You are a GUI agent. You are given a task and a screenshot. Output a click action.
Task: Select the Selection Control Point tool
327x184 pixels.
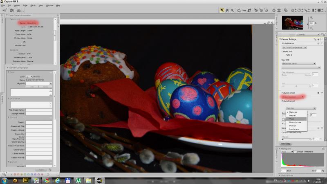tap(293, 10)
